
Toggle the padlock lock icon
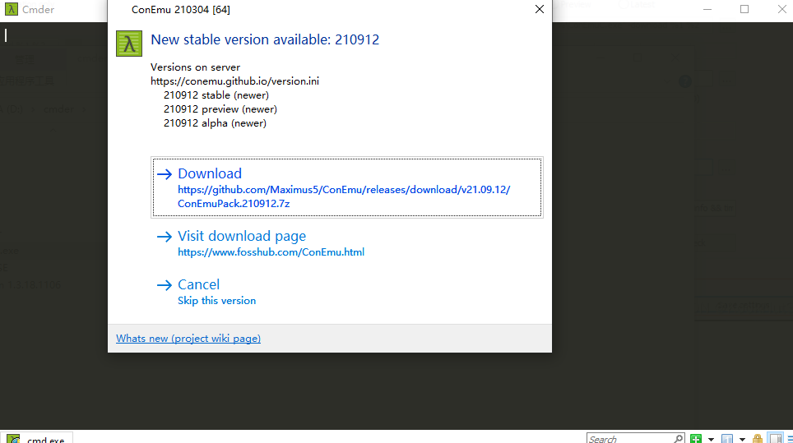[x=757, y=438]
